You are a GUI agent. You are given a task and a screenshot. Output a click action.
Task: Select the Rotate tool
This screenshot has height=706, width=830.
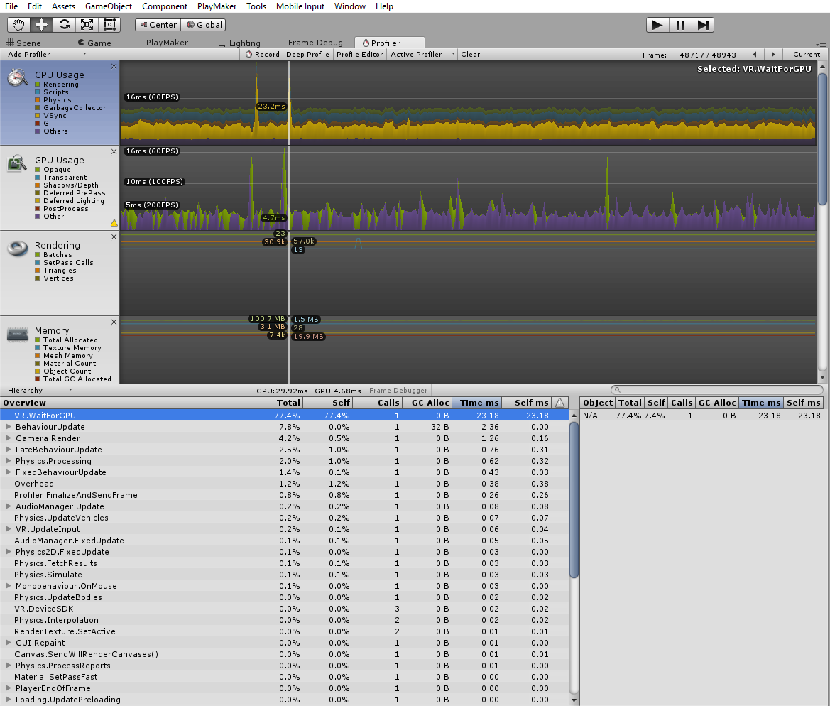(x=63, y=24)
